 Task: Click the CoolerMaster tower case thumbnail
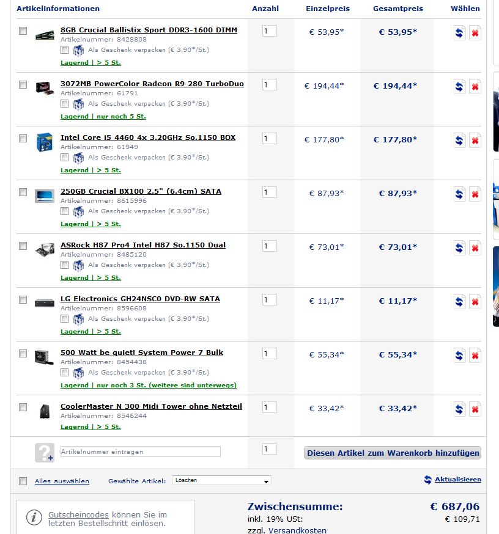point(45,411)
